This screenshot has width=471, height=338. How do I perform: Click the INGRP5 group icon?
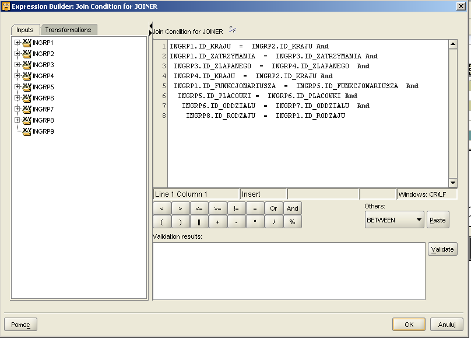[x=27, y=87]
